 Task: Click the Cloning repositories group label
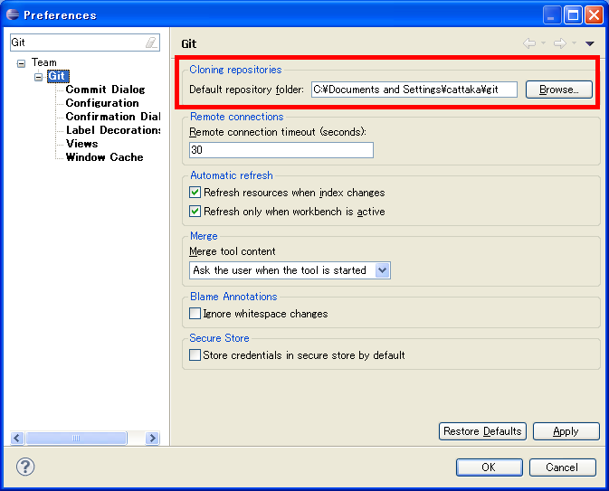tap(235, 70)
